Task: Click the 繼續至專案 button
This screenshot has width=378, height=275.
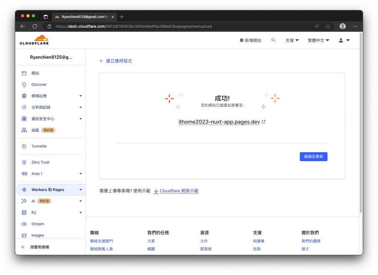Action: (313, 156)
